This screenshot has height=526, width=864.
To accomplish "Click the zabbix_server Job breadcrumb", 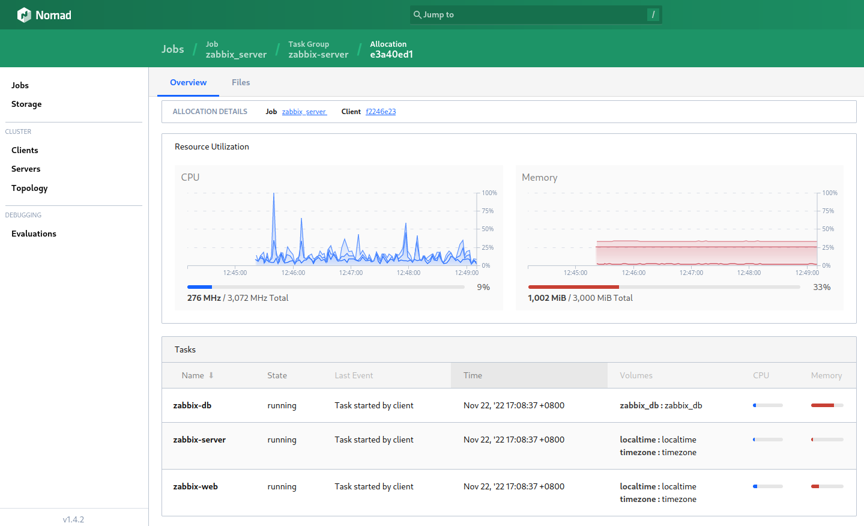I will pos(236,49).
